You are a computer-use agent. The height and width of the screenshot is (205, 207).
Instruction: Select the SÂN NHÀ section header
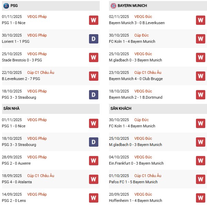coord(11,109)
